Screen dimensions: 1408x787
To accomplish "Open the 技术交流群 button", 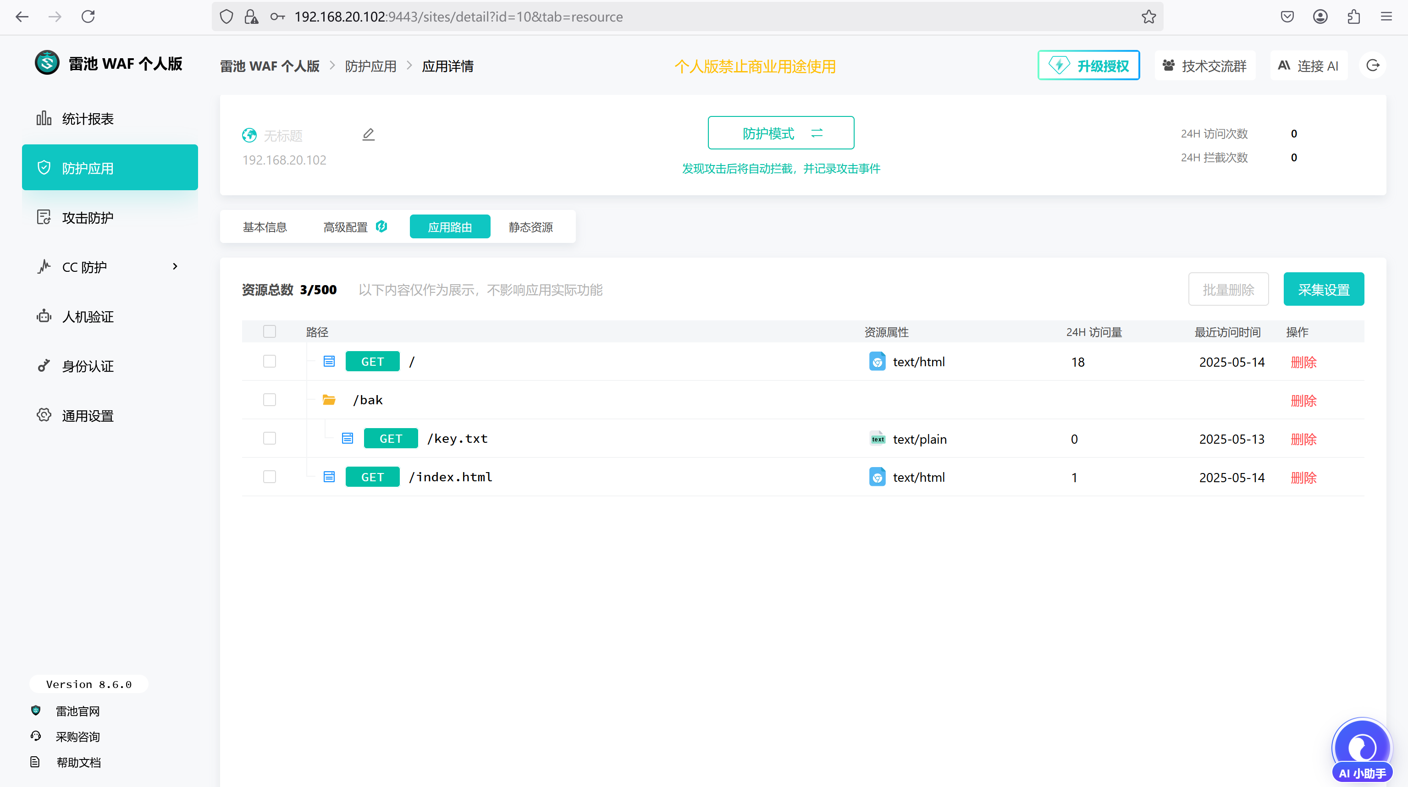I will [1205, 66].
